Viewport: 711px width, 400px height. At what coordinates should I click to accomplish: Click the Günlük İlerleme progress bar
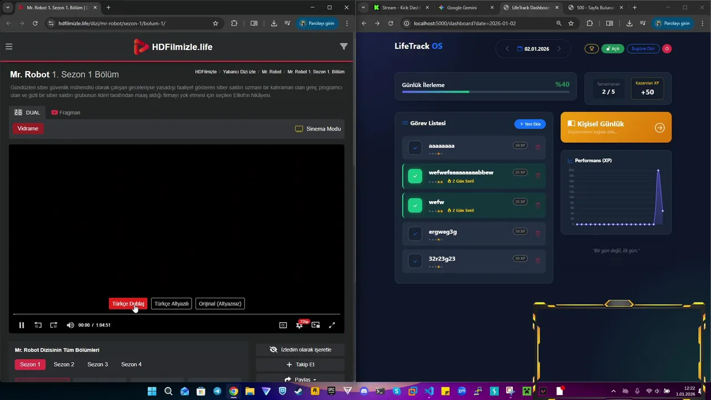tap(485, 92)
